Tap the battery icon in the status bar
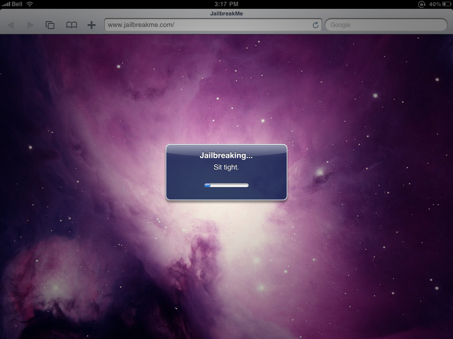The height and width of the screenshot is (339, 453). point(447,4)
